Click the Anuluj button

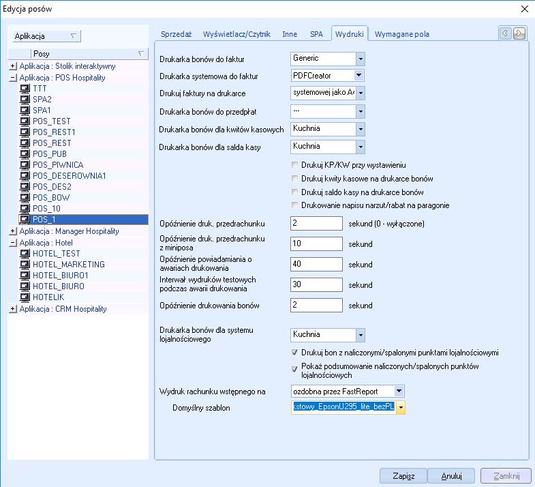pos(451,475)
